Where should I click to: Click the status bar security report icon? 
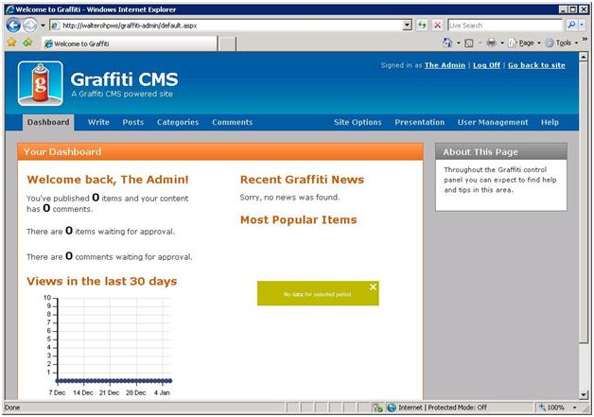click(x=377, y=408)
